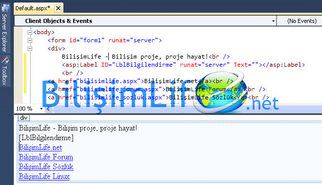Click the asp:Label code line
This screenshot has height=185, width=322.
(183, 65)
